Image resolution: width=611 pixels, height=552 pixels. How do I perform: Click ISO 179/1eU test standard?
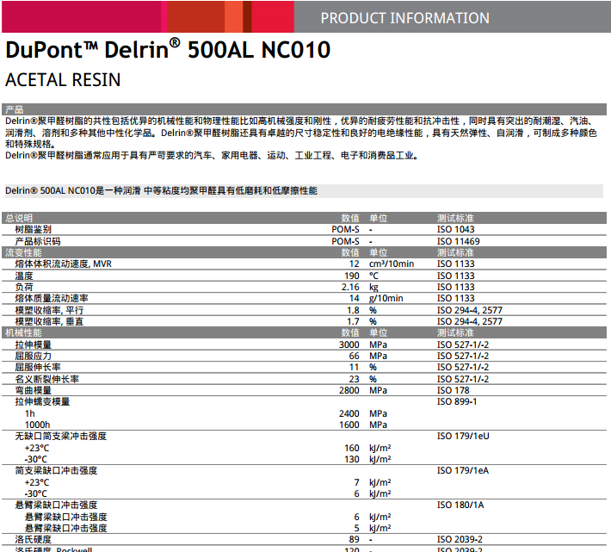coord(463,436)
